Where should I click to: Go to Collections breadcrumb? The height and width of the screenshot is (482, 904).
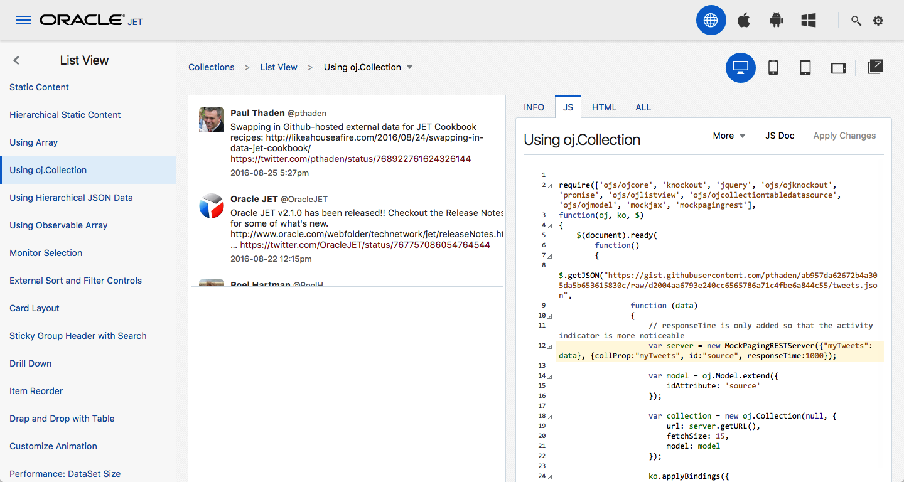[x=212, y=67]
